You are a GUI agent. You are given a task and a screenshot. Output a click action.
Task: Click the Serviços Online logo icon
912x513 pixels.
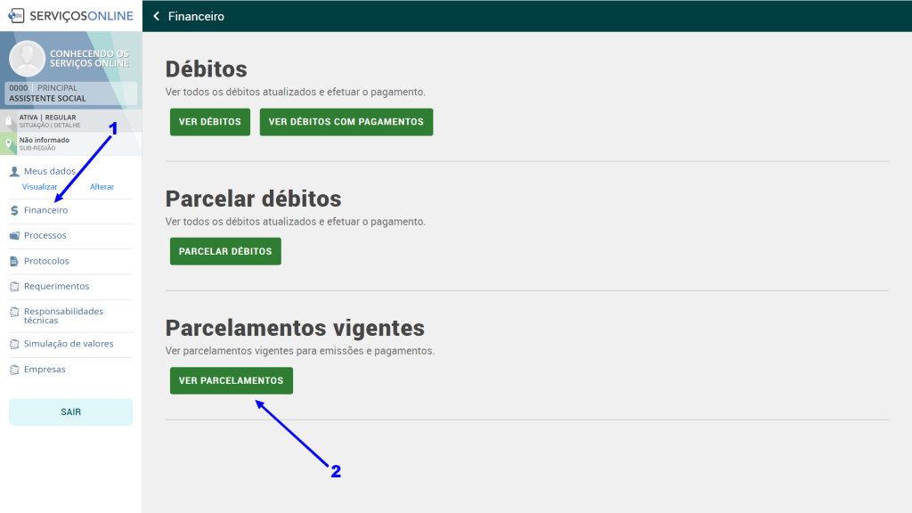click(x=17, y=15)
